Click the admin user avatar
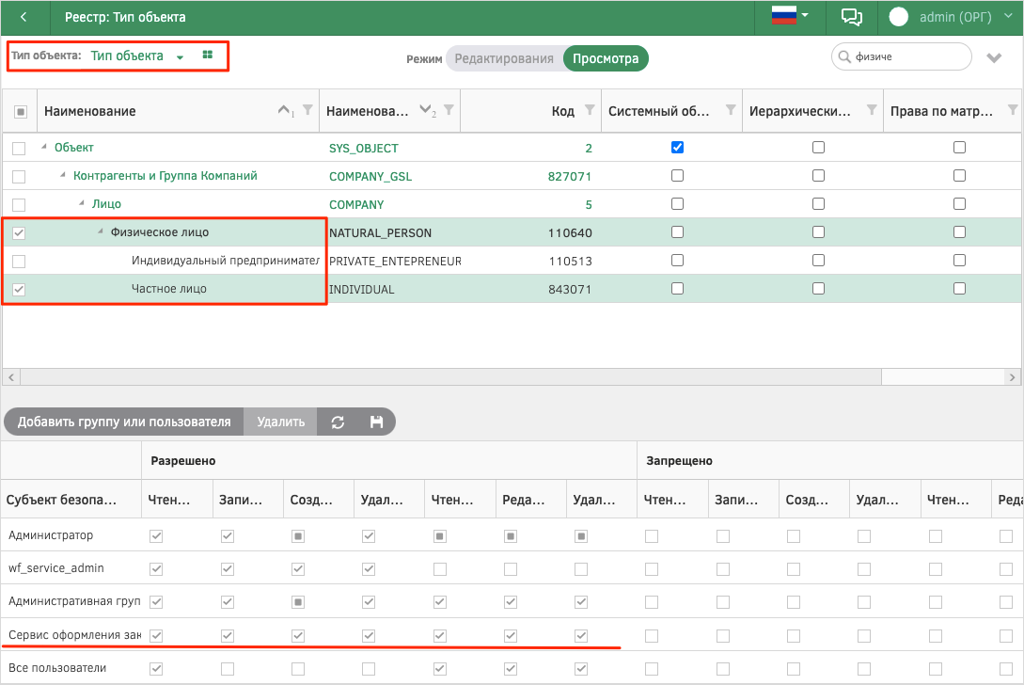 click(899, 17)
